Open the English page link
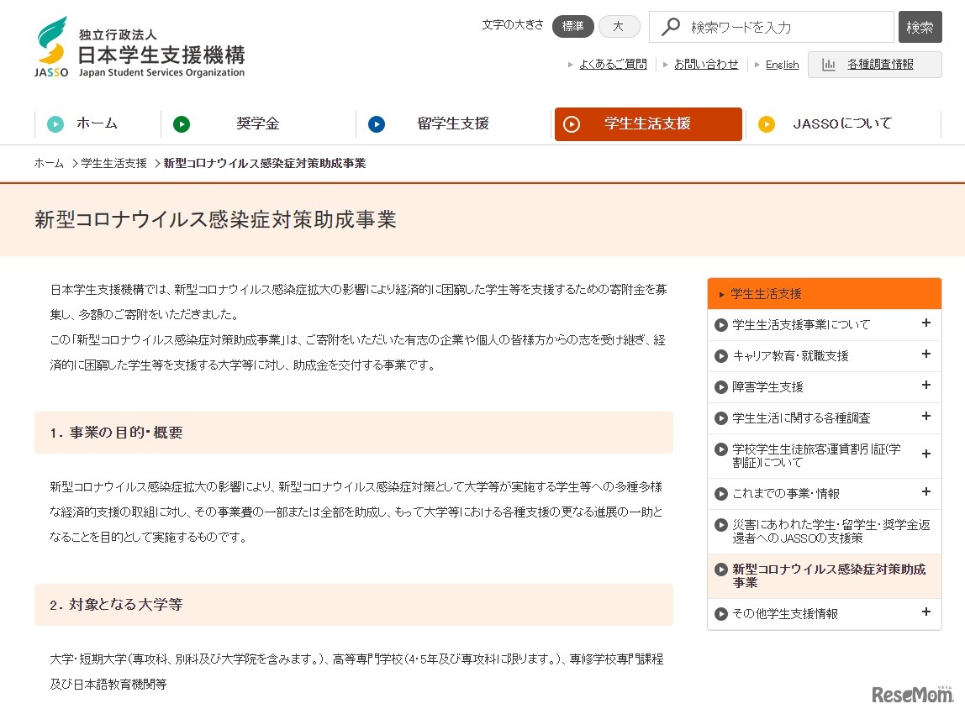This screenshot has width=965, height=714. 781,64
